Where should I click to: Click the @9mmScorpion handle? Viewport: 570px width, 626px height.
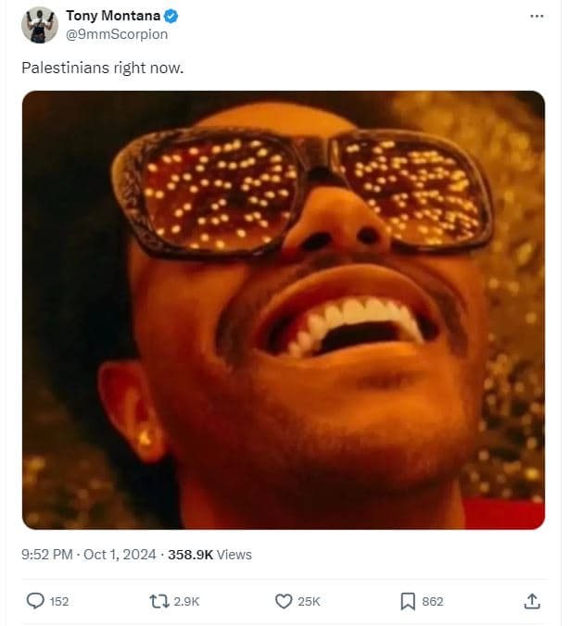(117, 34)
